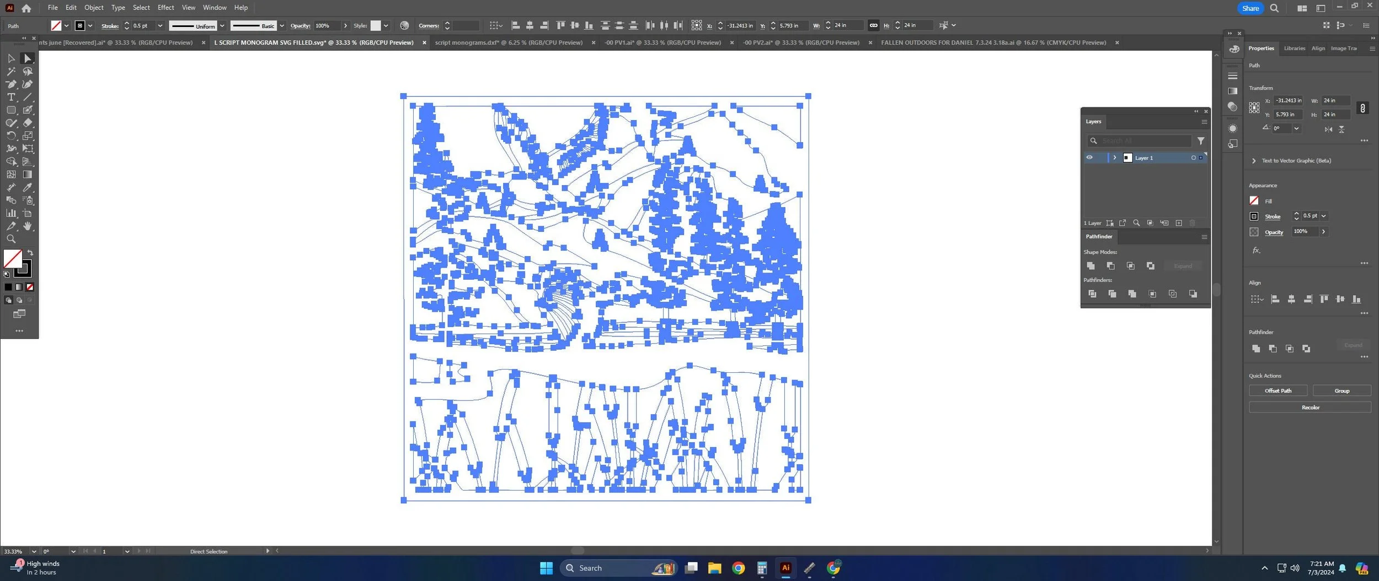Choose the Scale tool
Viewport: 1379px width, 581px height.
tap(27, 135)
